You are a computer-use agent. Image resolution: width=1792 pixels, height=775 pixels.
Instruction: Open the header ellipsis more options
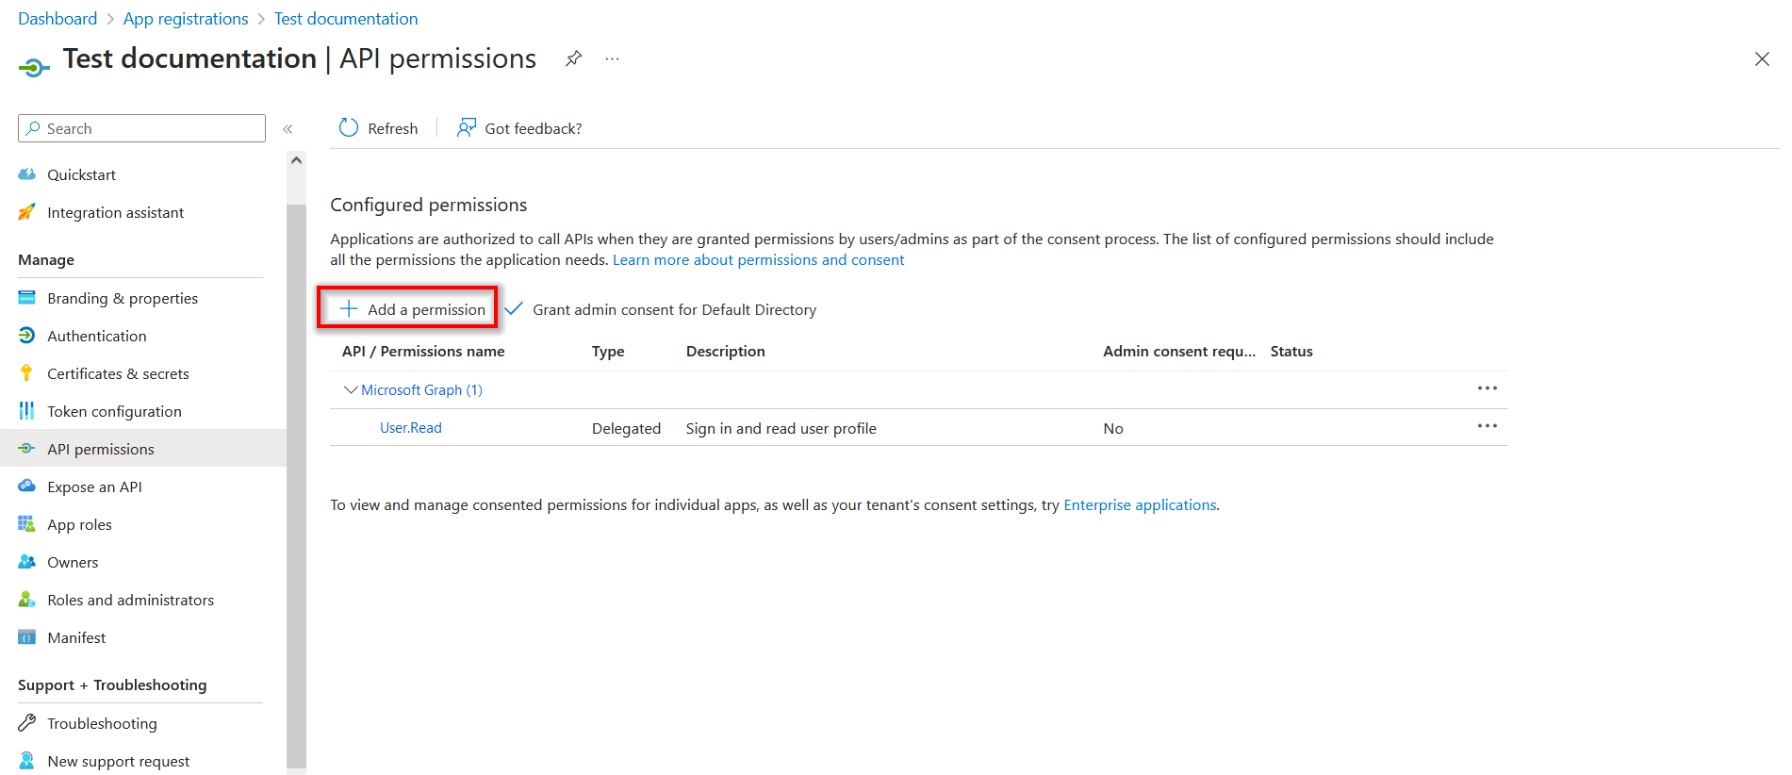point(613,58)
